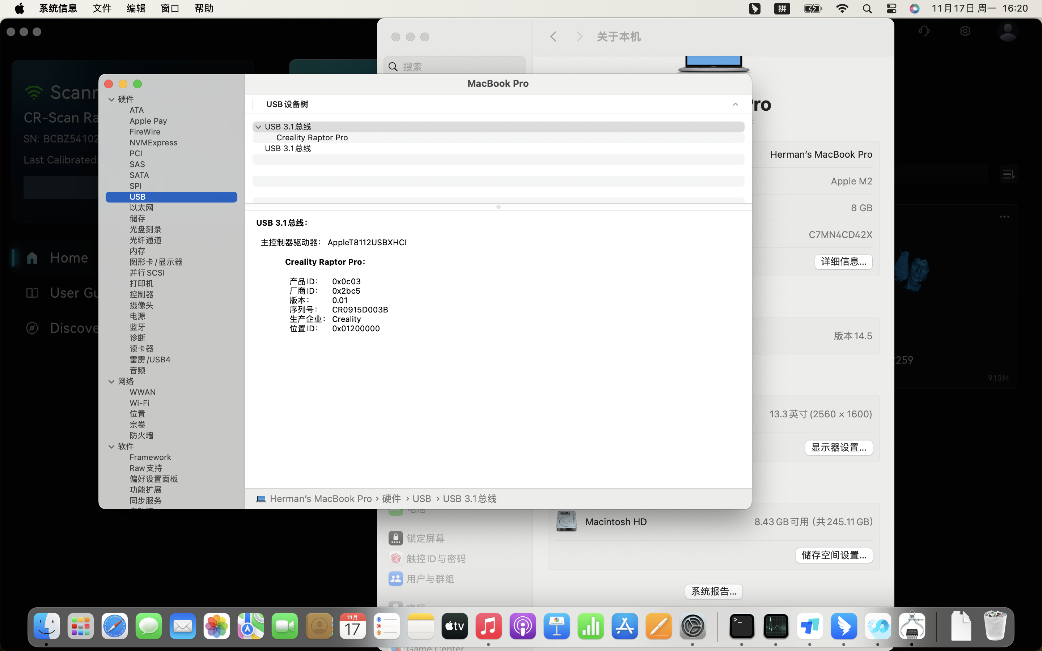Select 蓝牙 in the hardware sidebar
This screenshot has width=1042, height=651.
point(137,327)
